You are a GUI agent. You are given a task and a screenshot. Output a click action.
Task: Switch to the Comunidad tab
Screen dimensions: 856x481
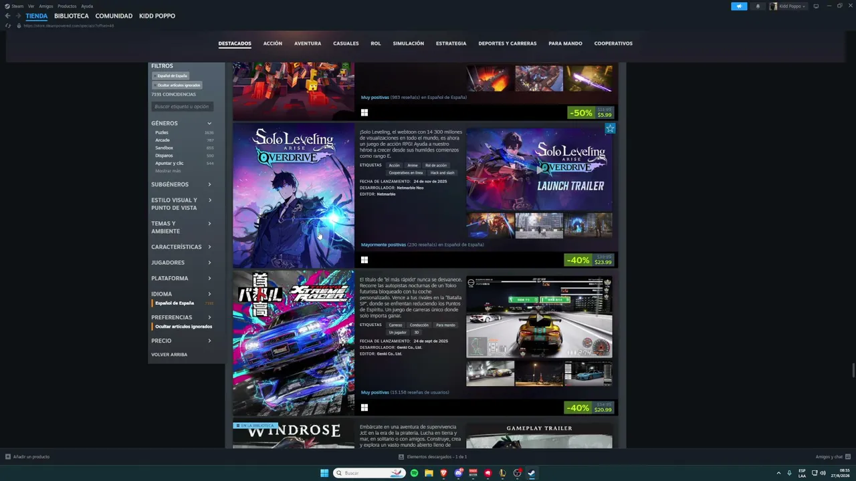click(x=114, y=16)
